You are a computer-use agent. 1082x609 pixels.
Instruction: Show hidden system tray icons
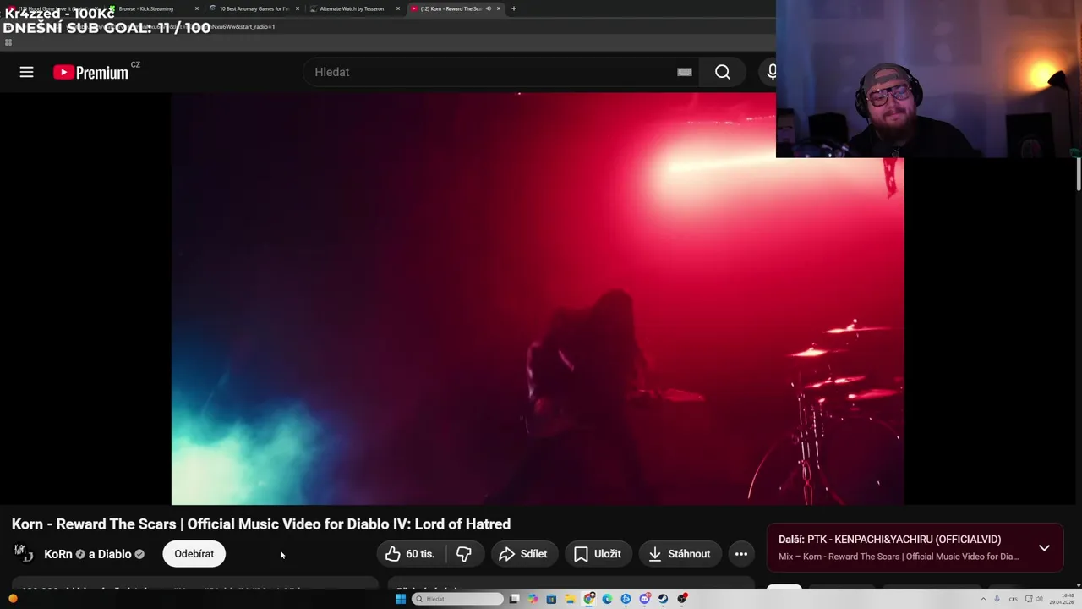pyautogui.click(x=983, y=599)
